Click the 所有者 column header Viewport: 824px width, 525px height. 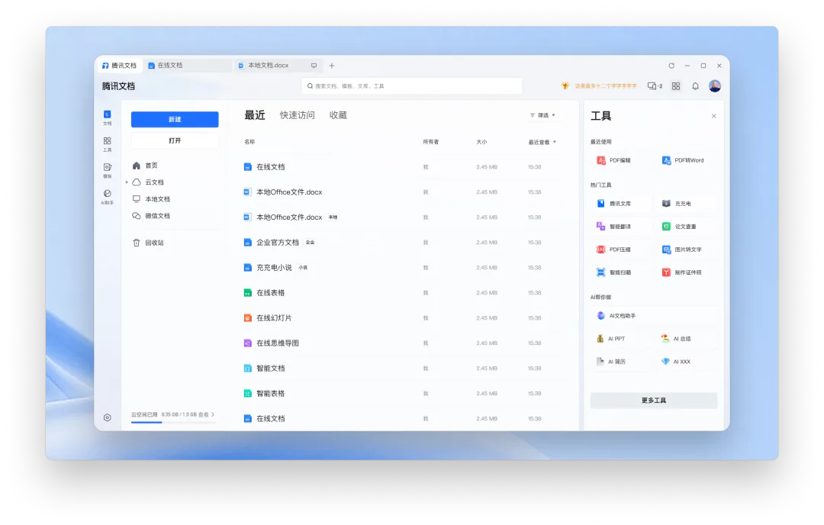(x=430, y=142)
